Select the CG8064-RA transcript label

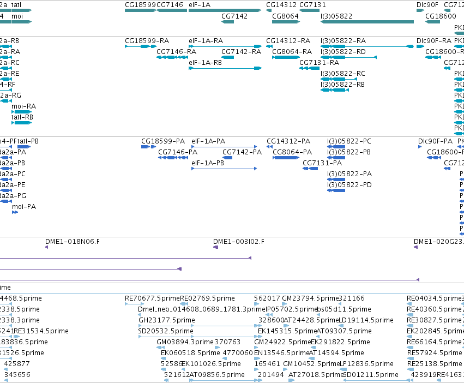point(292,51)
